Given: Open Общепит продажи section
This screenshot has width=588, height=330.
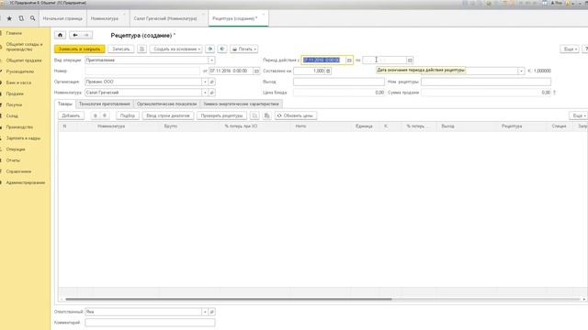Looking at the screenshot, I should (24, 60).
